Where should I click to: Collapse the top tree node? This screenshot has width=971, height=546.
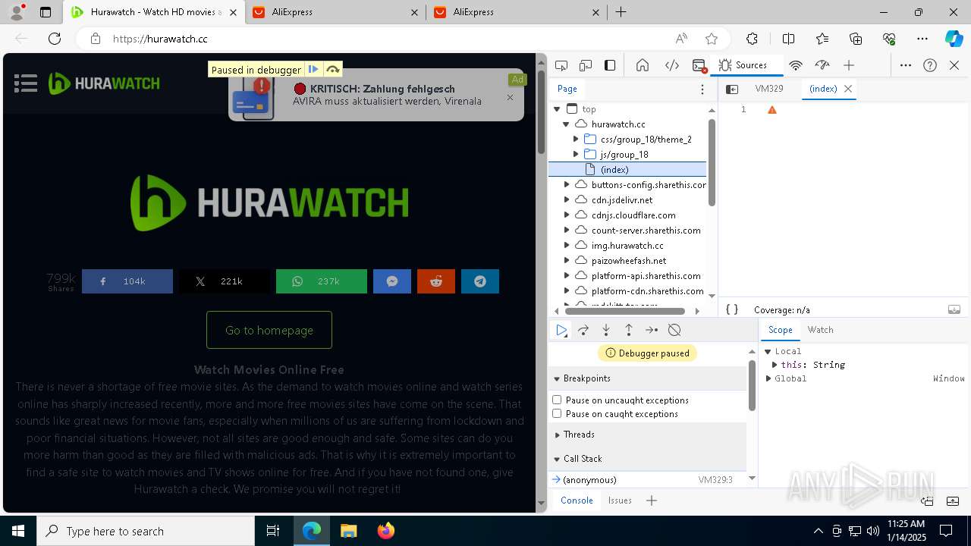tap(558, 109)
